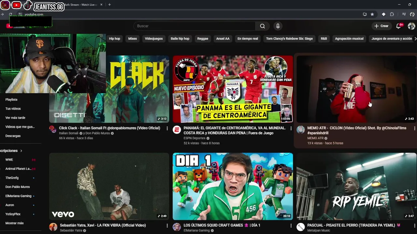Open Don Pablo Mures subscription in sidebar
Image resolution: width=417 pixels, height=234 pixels.
tap(18, 187)
